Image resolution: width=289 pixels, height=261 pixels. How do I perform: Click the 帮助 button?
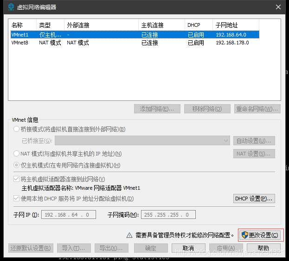263,248
